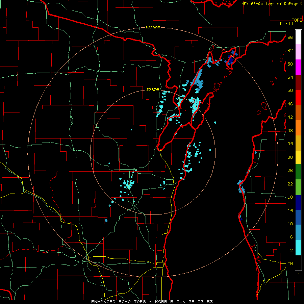Select the legend value 50 on the scale
Screen dimensions: 304x304
click(x=290, y=91)
